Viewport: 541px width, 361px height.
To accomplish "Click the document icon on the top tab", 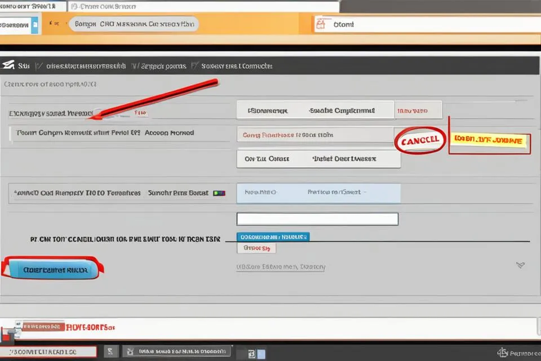I will [74, 6].
